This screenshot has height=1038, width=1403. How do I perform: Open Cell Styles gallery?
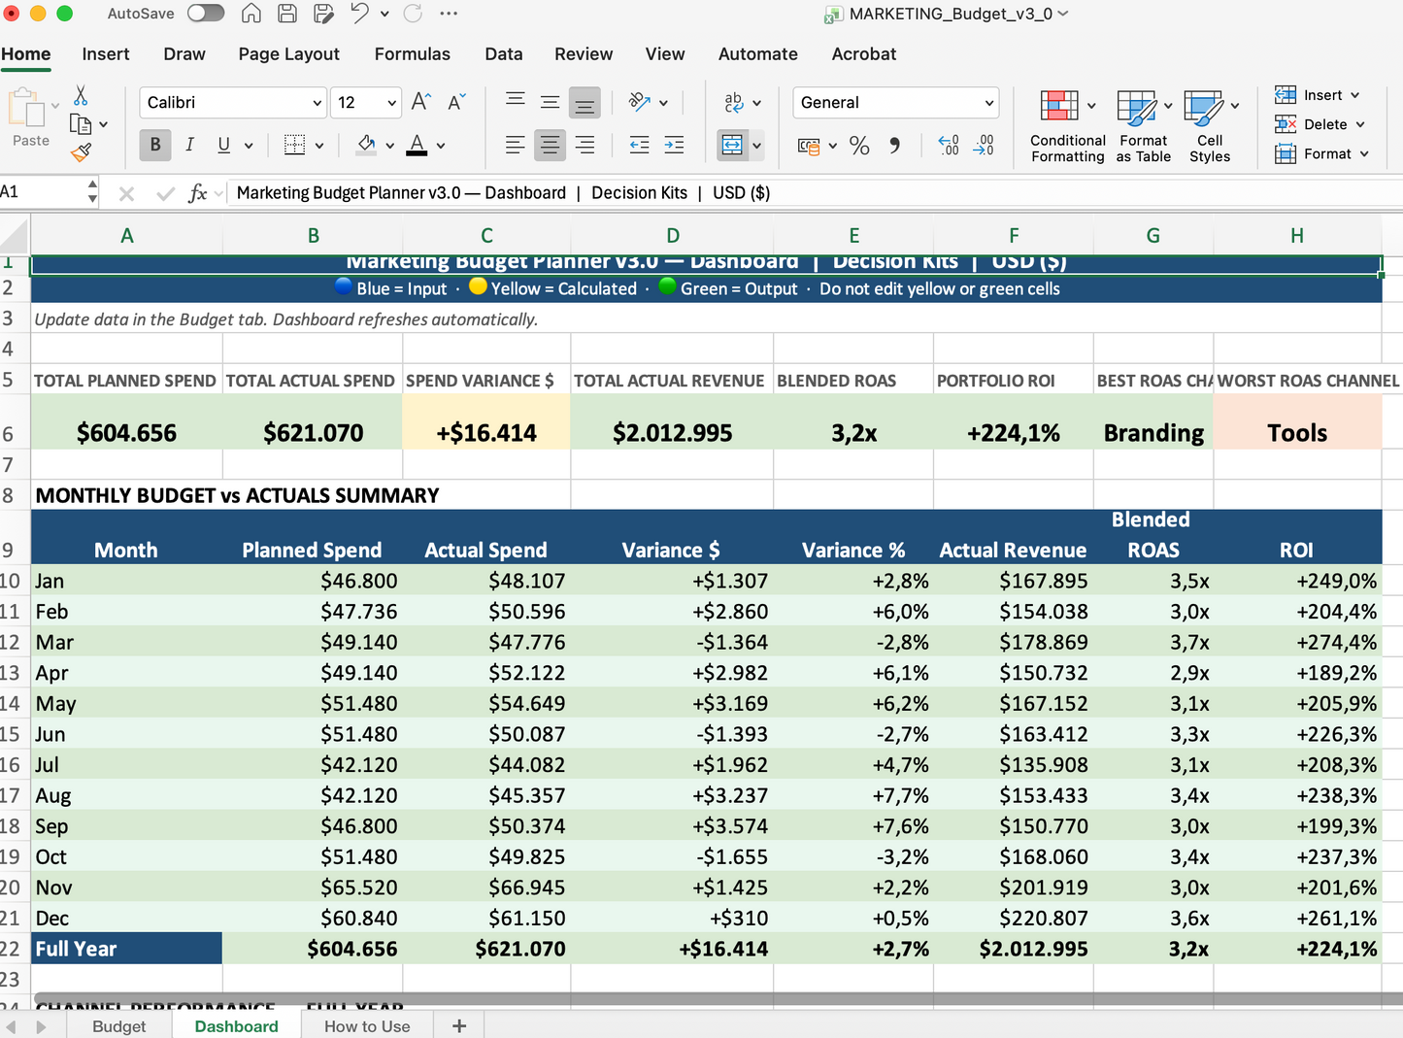(1210, 126)
